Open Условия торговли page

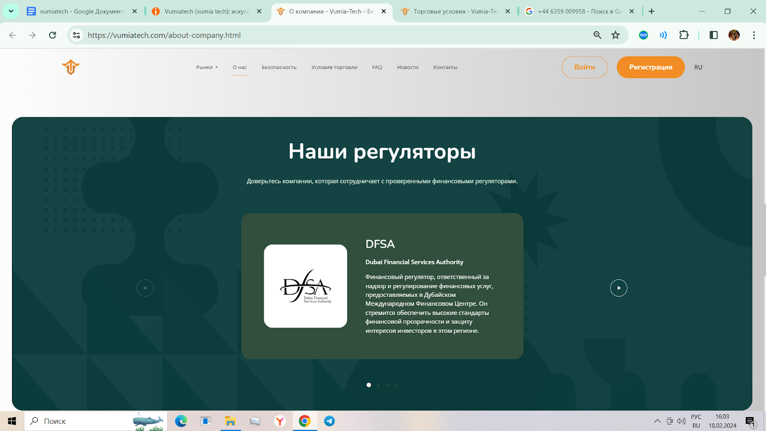[x=334, y=67]
